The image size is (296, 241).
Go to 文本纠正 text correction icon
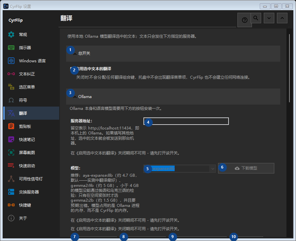(x=11, y=74)
